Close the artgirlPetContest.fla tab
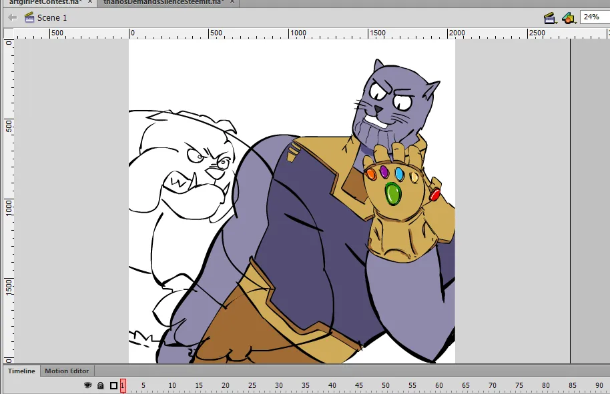Screen dimensions: 610x394 pos(90,2)
